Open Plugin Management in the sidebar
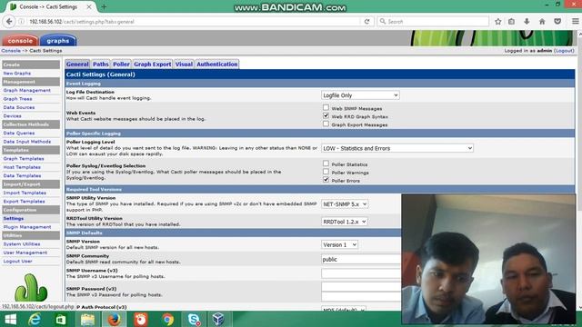 point(27,227)
